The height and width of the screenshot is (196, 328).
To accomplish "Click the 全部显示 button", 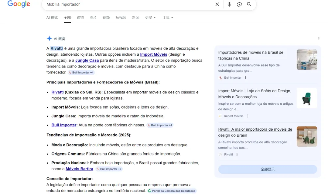I will pyautogui.click(x=268, y=169).
